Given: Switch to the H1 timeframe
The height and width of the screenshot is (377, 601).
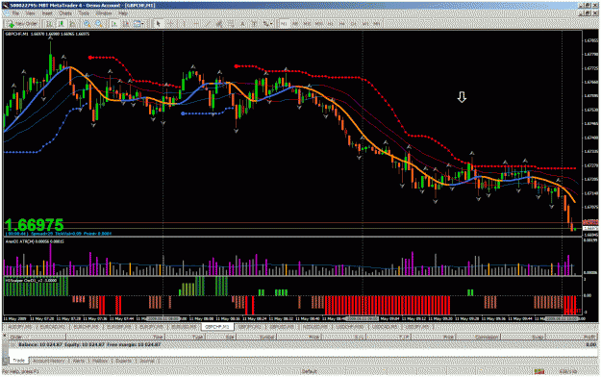Looking at the screenshot, I should click(x=331, y=24).
